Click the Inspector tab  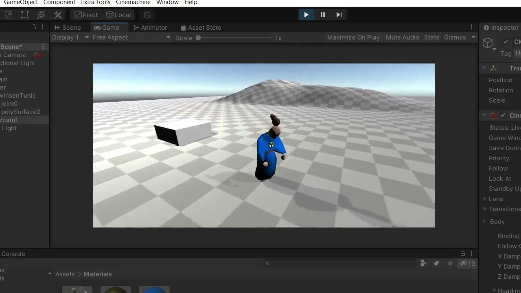[501, 28]
